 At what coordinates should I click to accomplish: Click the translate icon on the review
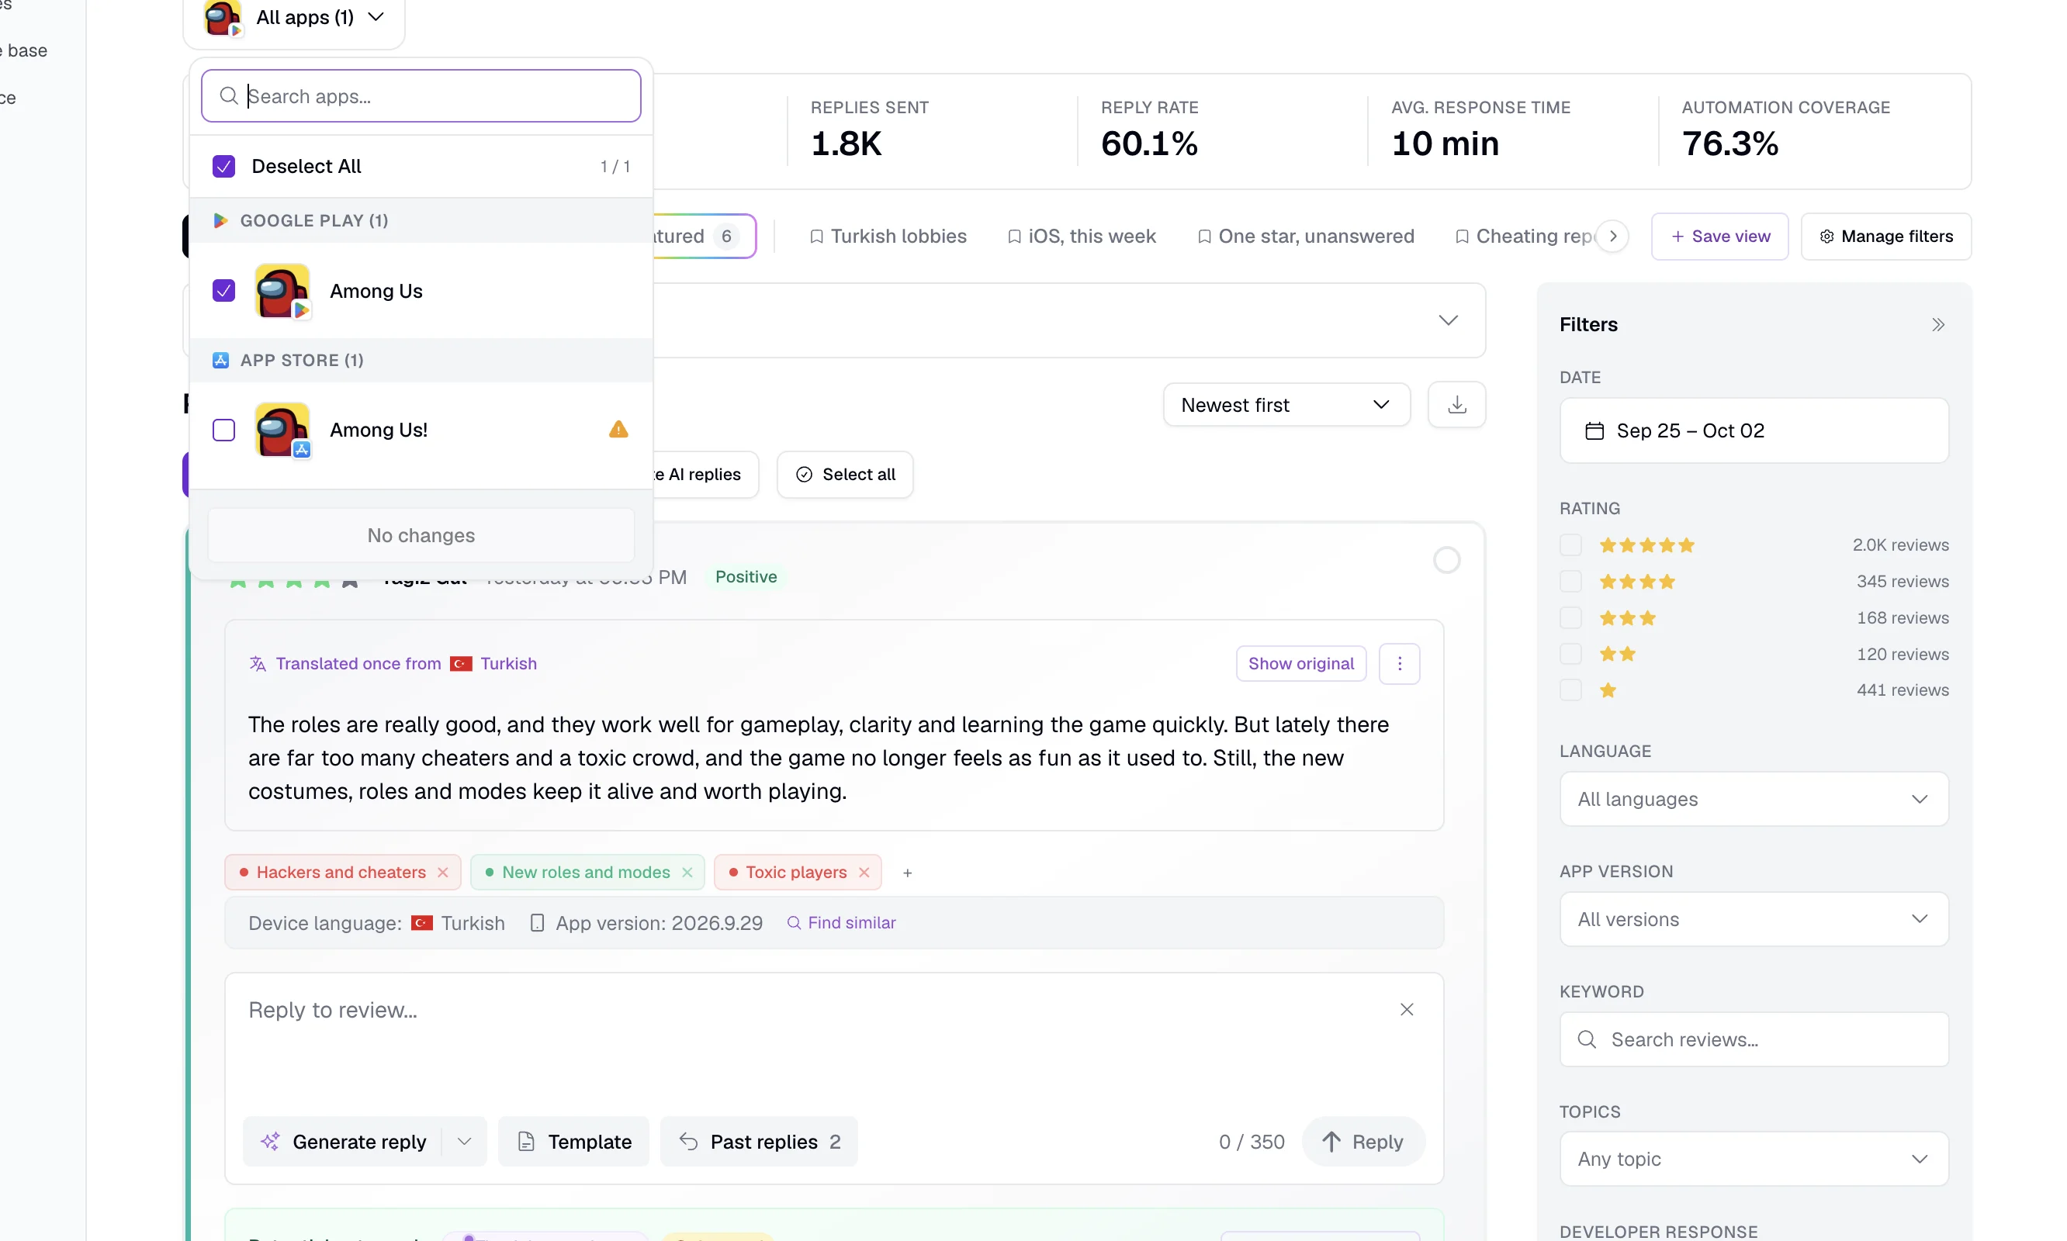258,664
